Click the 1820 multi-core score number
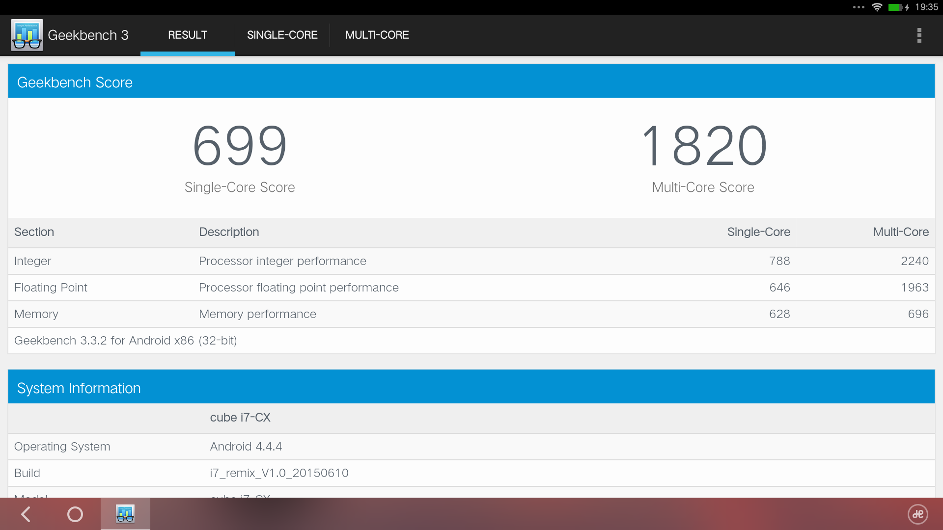 (x=703, y=146)
